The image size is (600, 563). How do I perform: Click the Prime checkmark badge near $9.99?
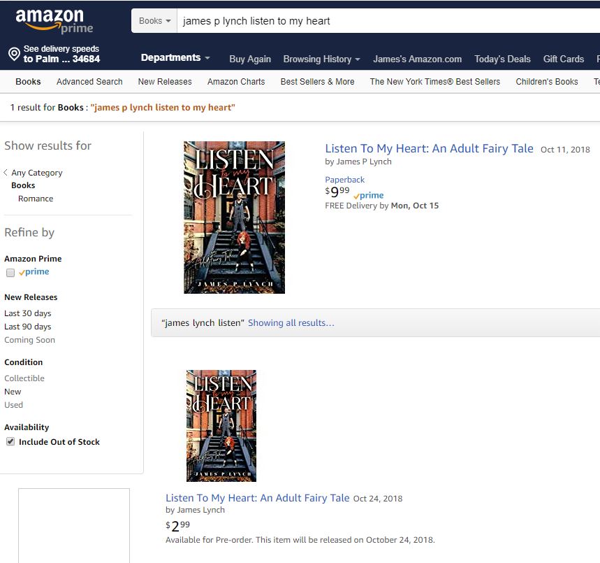coord(368,195)
